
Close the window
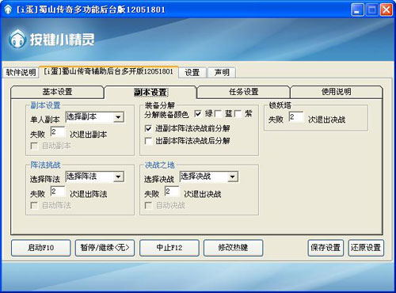click(386, 10)
